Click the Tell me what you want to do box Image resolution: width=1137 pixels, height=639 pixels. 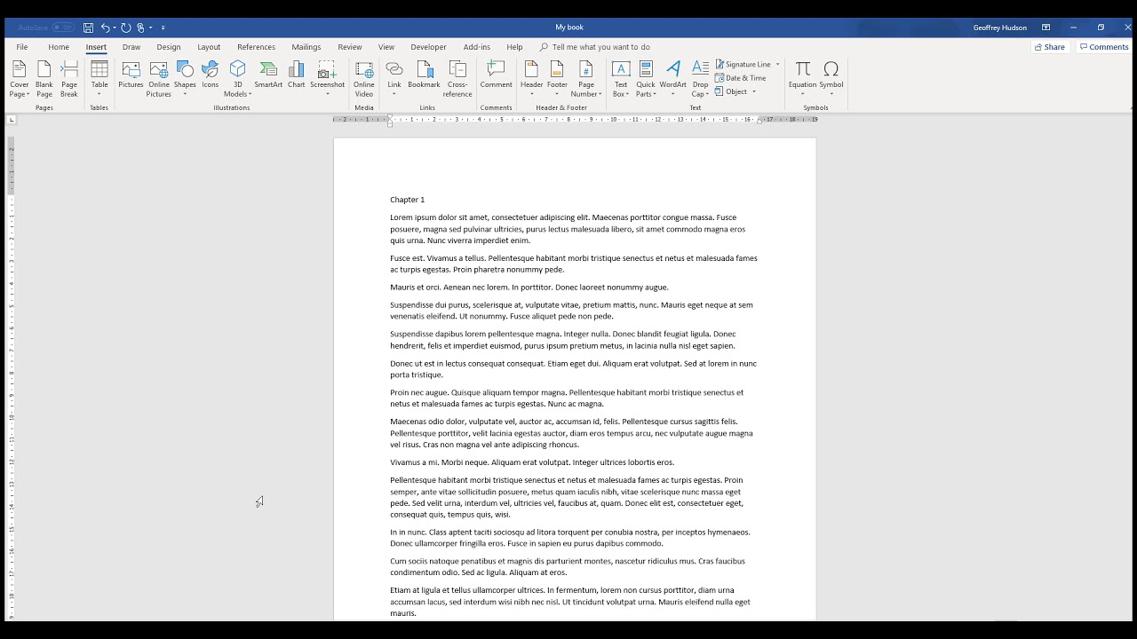595,47
